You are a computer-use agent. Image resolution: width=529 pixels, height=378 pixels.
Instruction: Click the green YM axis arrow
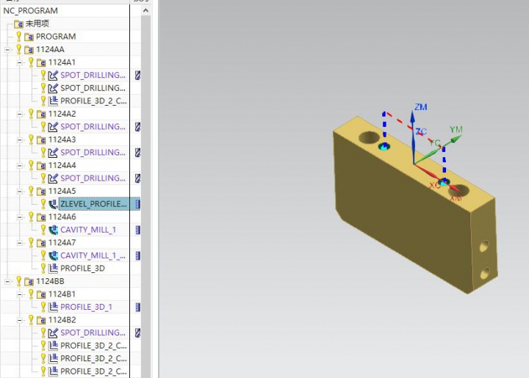tap(438, 150)
